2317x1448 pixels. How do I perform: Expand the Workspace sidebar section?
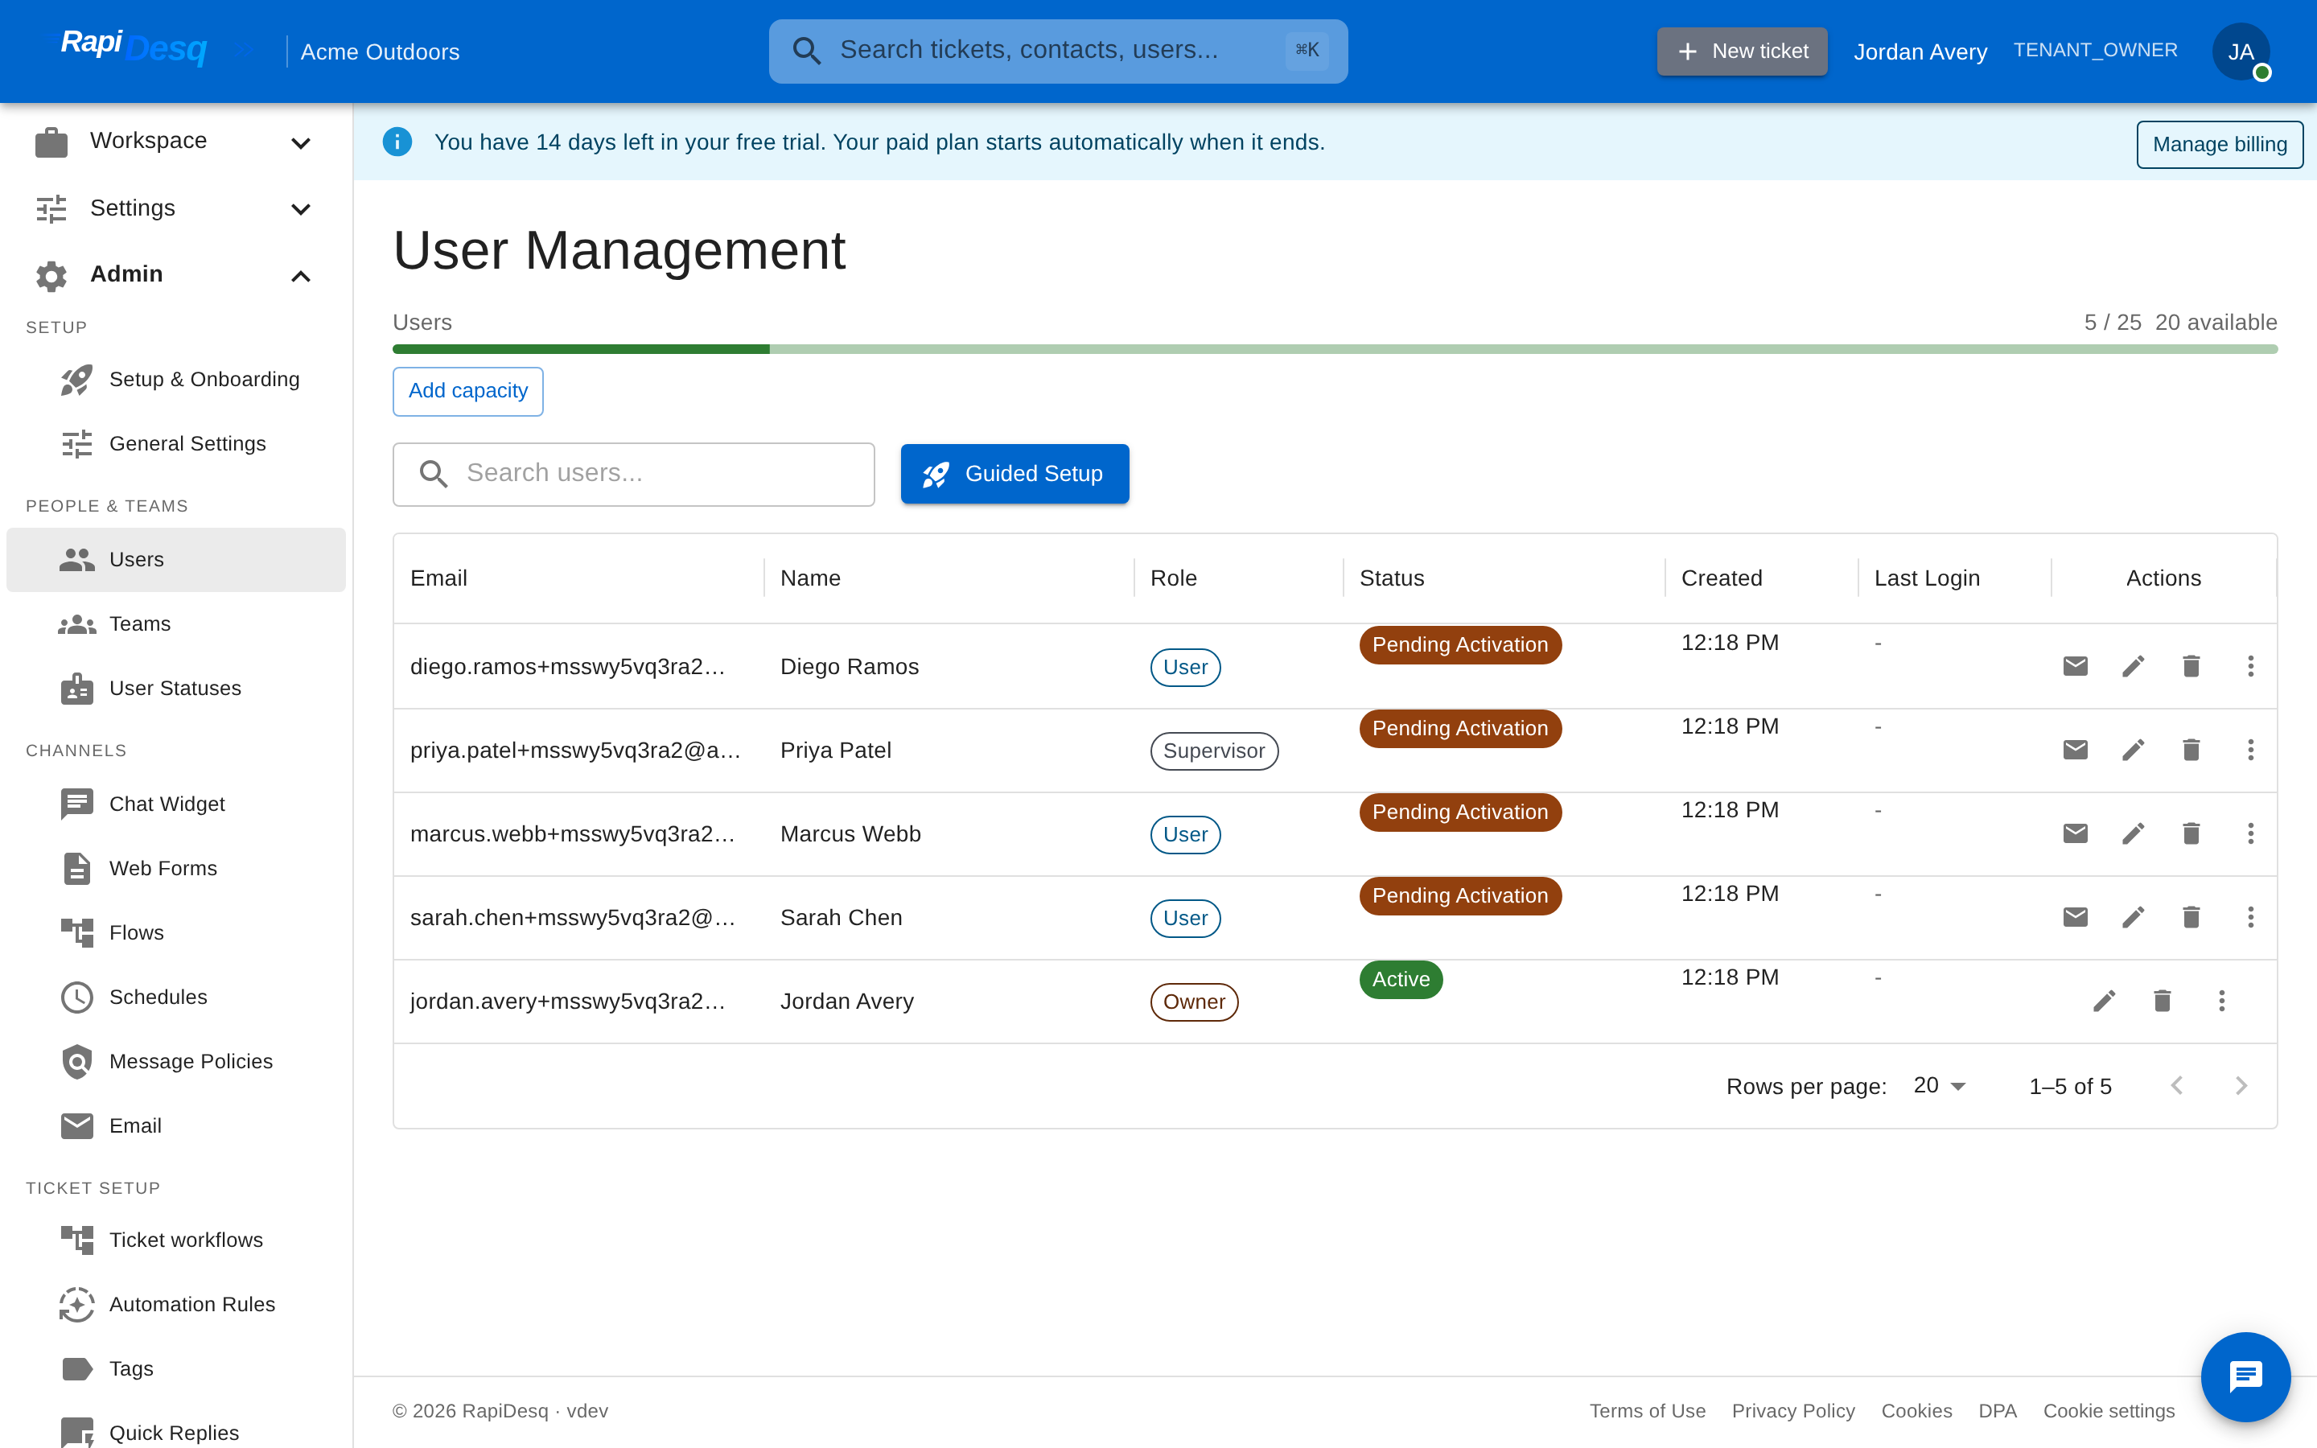pos(176,142)
